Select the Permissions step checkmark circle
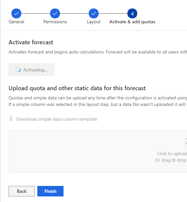 [x=55, y=13]
